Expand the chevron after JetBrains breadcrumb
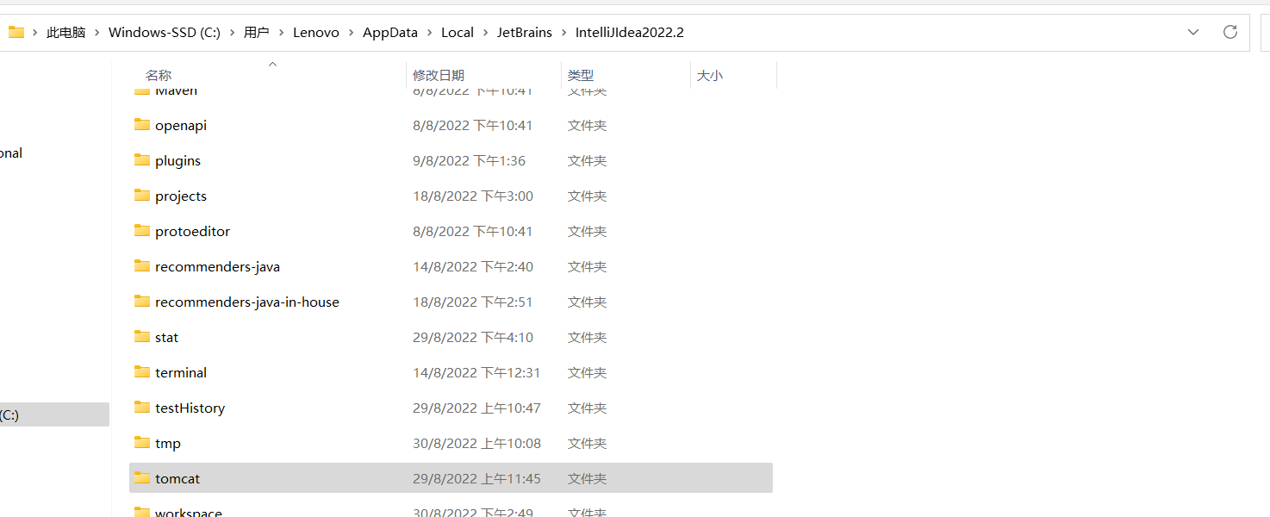 click(x=563, y=33)
